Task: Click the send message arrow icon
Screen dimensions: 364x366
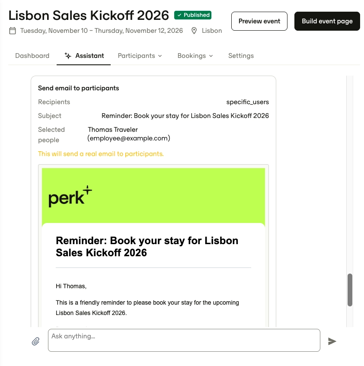Action: click(332, 341)
